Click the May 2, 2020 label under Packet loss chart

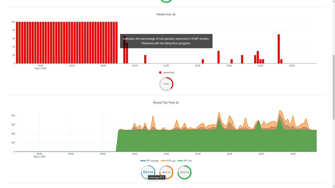point(40,68)
